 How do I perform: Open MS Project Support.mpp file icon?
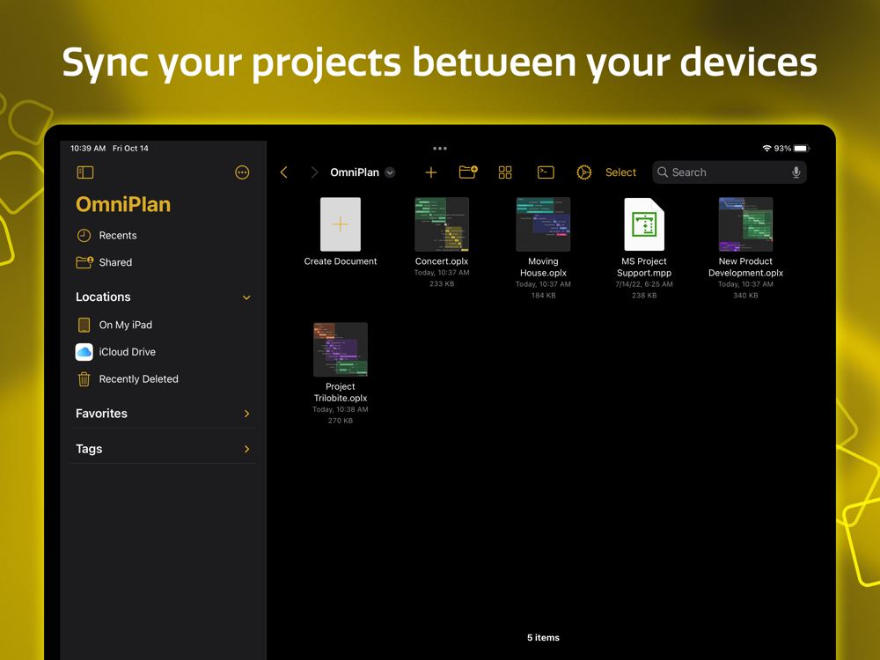point(644,224)
